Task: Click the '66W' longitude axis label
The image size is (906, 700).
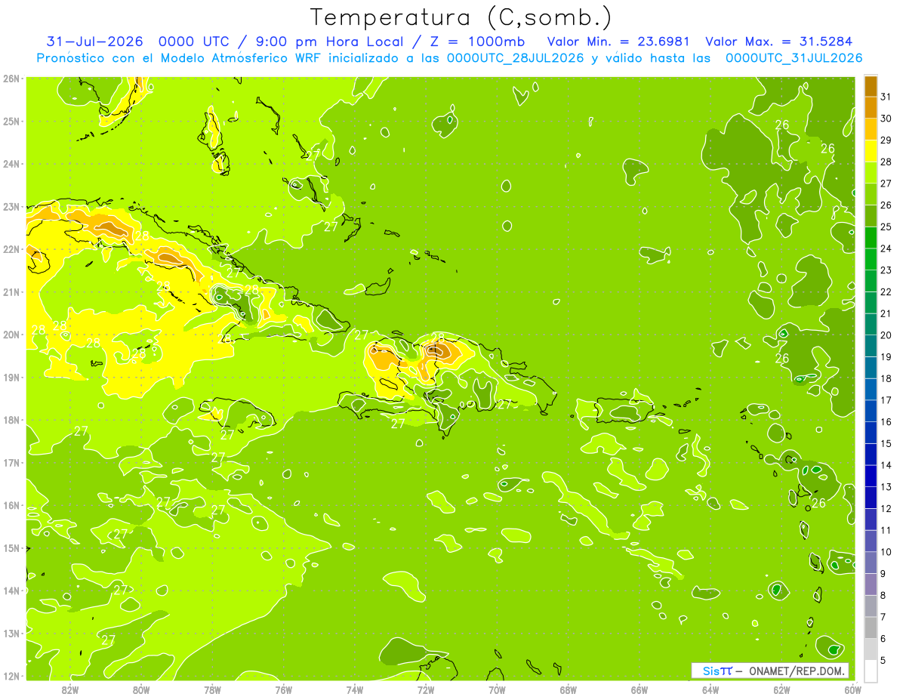Action: (639, 690)
